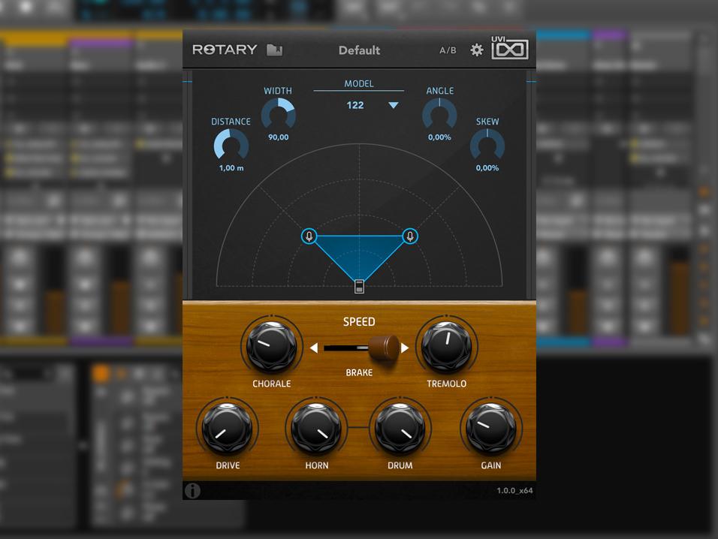Screen dimensions: 718x539
Task: Click the UVI logo icon
Action: [510, 50]
